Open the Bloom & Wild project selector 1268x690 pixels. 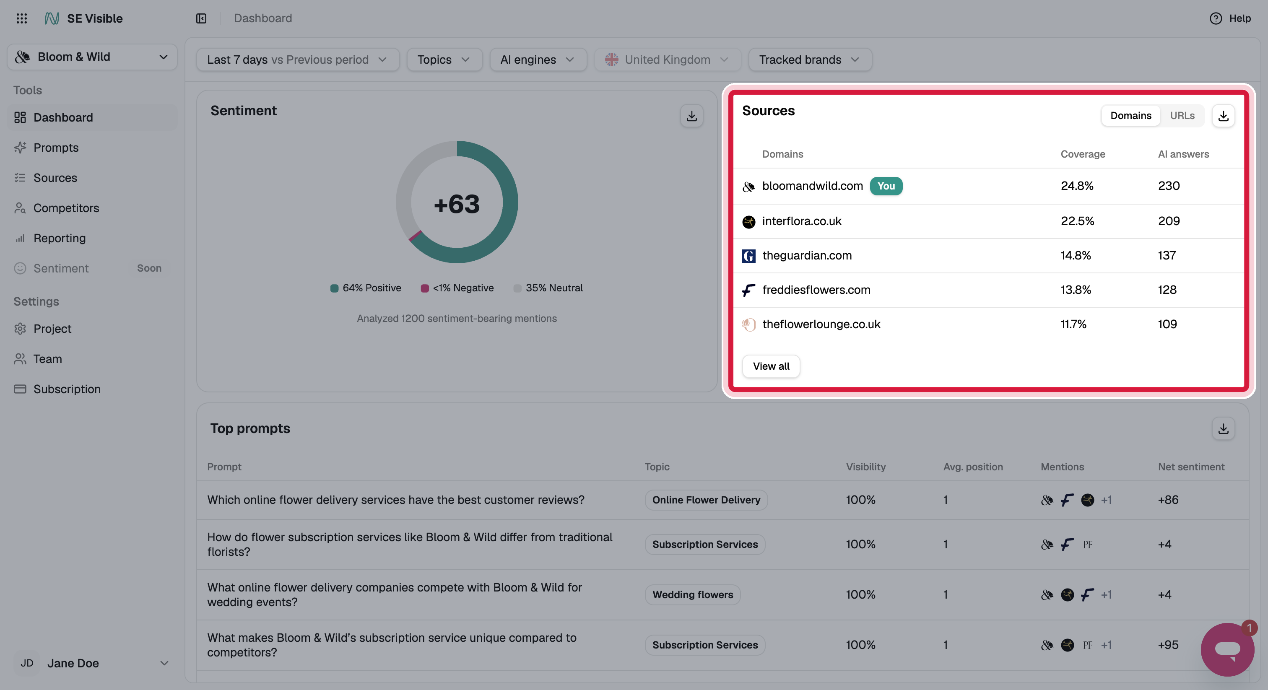[92, 57]
